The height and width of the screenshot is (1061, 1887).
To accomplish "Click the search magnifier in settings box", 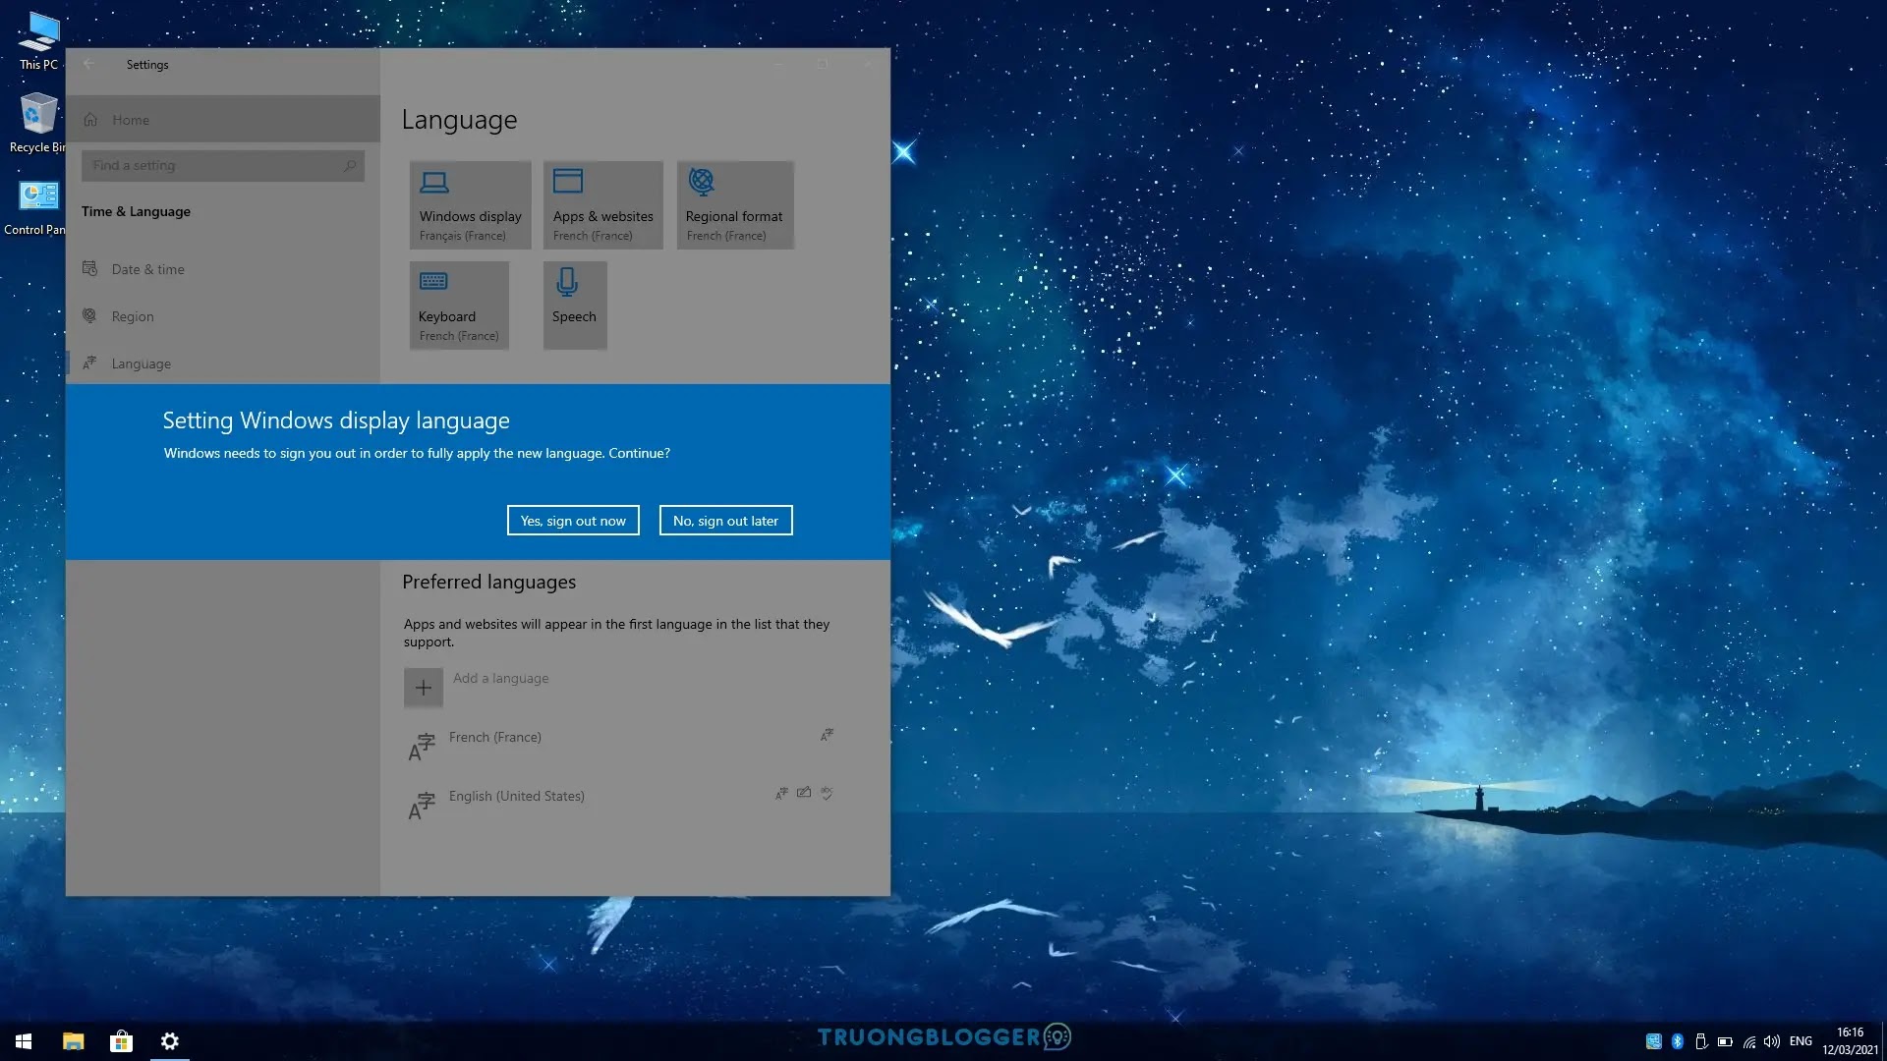I will tap(350, 166).
